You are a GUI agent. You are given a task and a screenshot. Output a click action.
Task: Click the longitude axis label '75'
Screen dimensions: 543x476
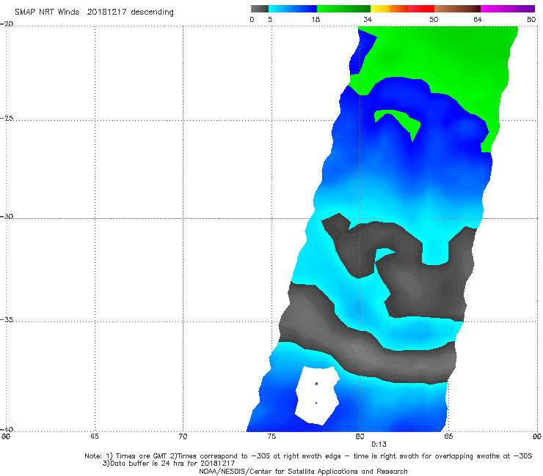pos(271,436)
